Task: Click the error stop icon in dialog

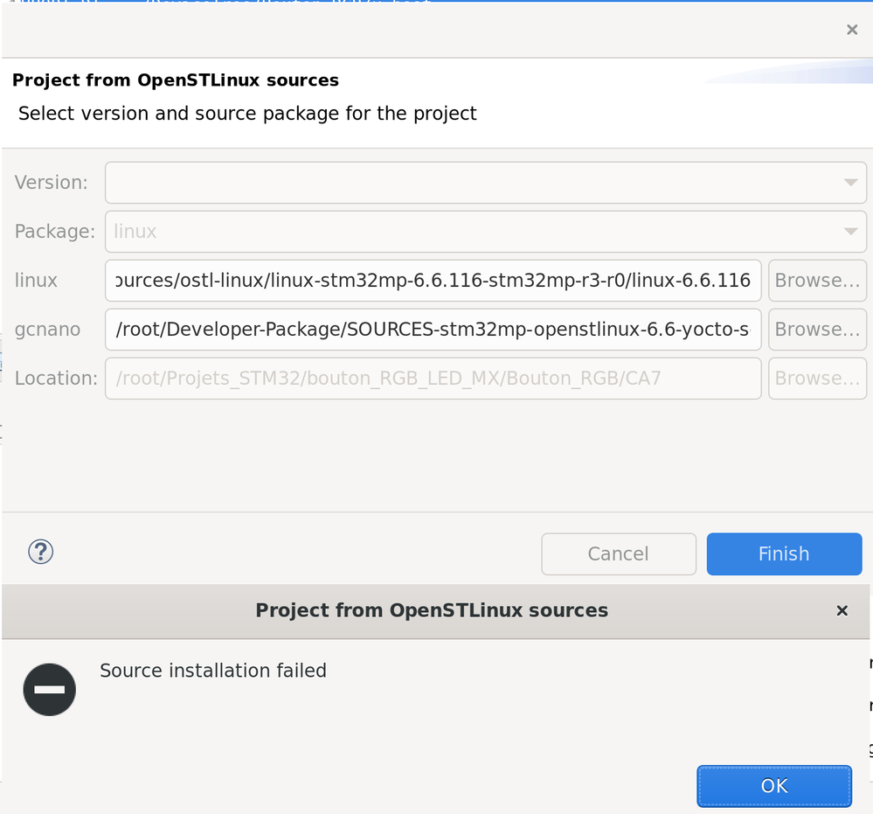Action: [x=50, y=690]
